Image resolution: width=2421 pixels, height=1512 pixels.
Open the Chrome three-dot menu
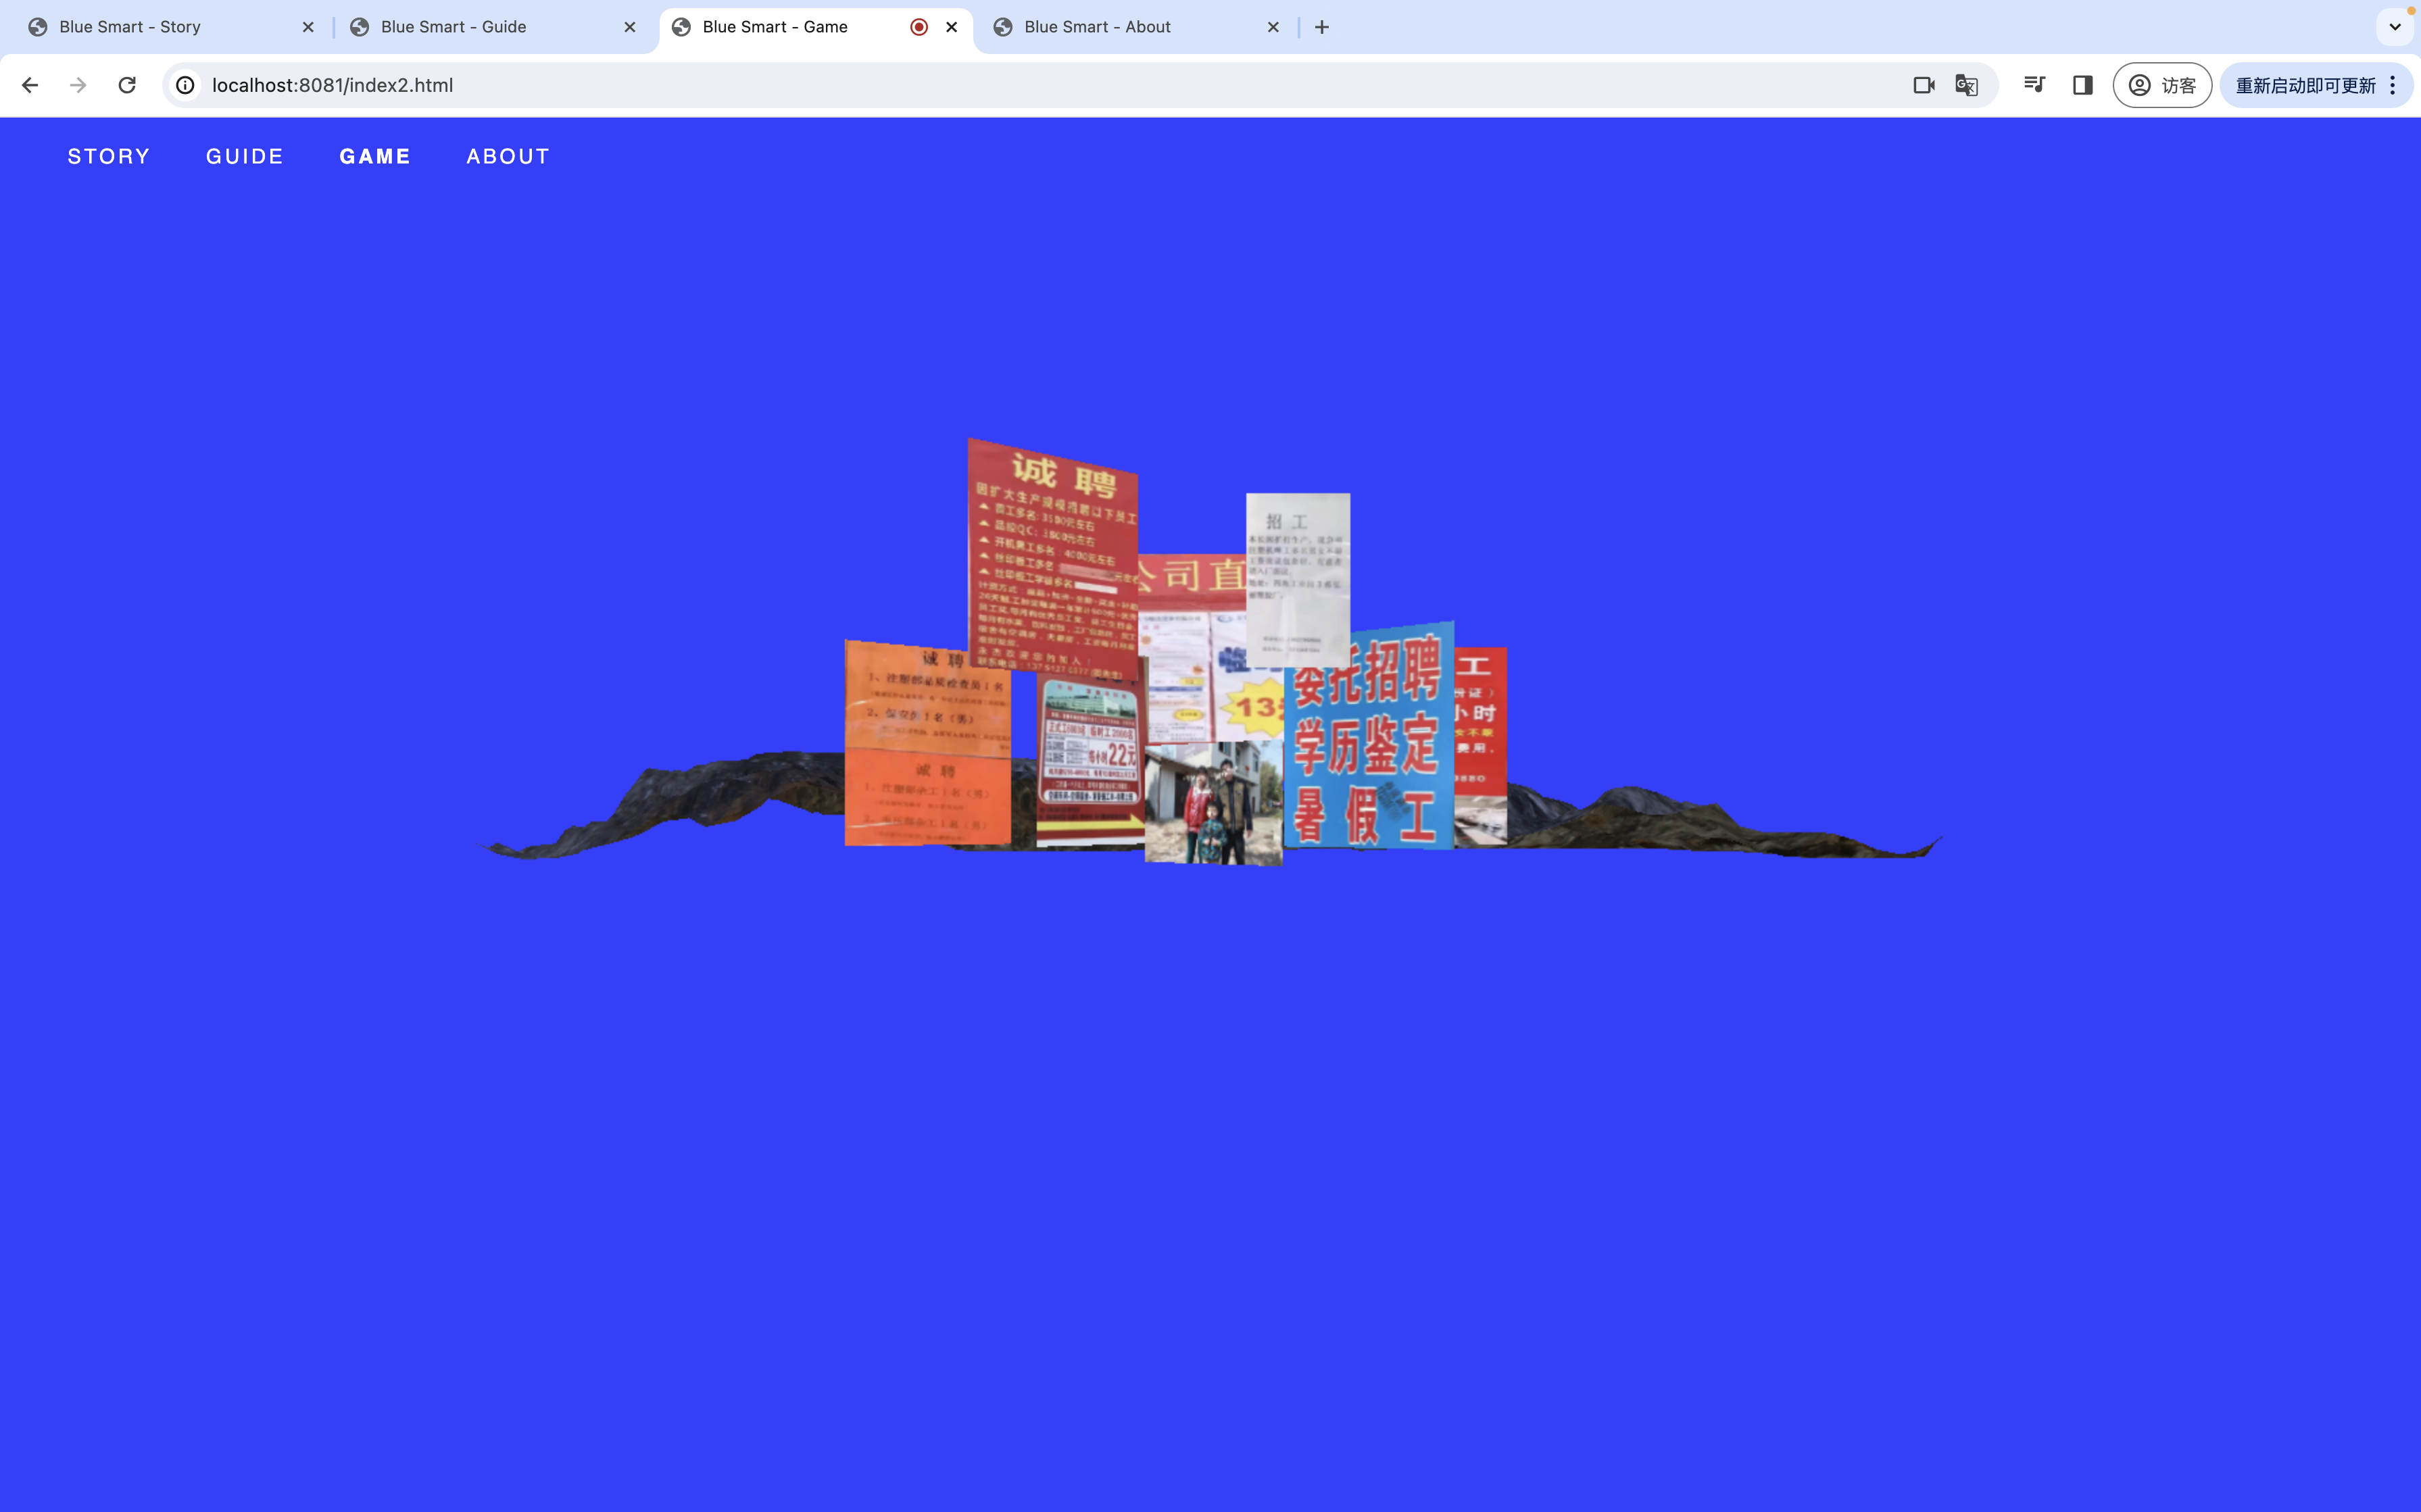point(2393,85)
